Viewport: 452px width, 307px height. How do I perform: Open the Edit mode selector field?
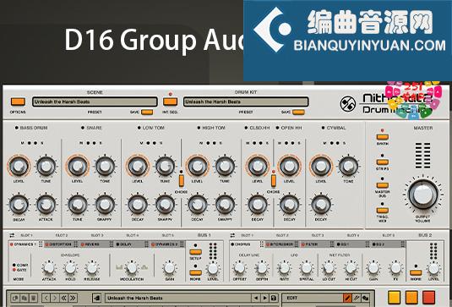point(313,298)
